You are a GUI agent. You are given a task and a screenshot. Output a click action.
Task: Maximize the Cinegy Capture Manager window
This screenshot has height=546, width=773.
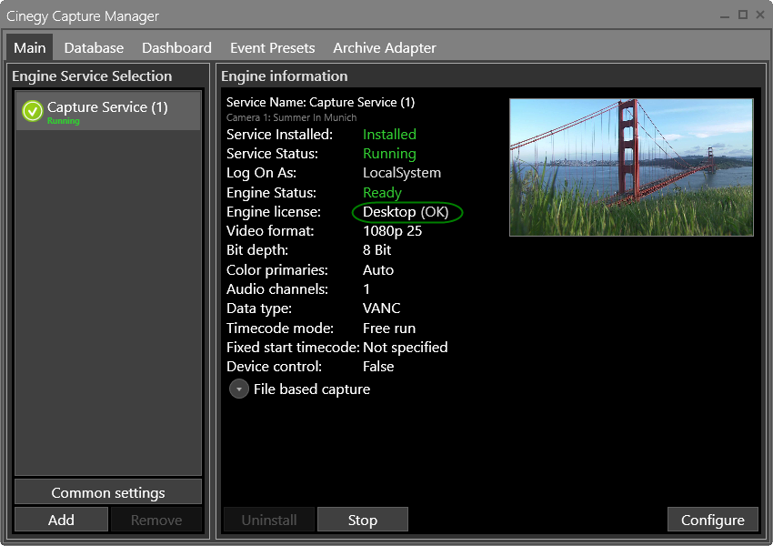coord(742,15)
